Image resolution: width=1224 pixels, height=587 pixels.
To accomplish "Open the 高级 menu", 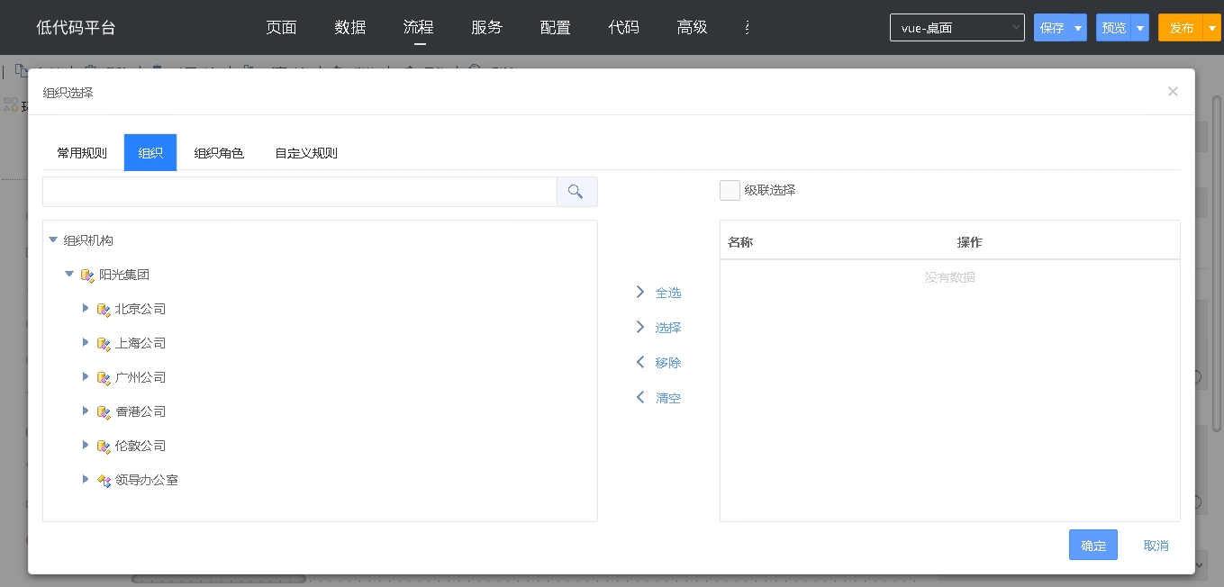I will [692, 28].
